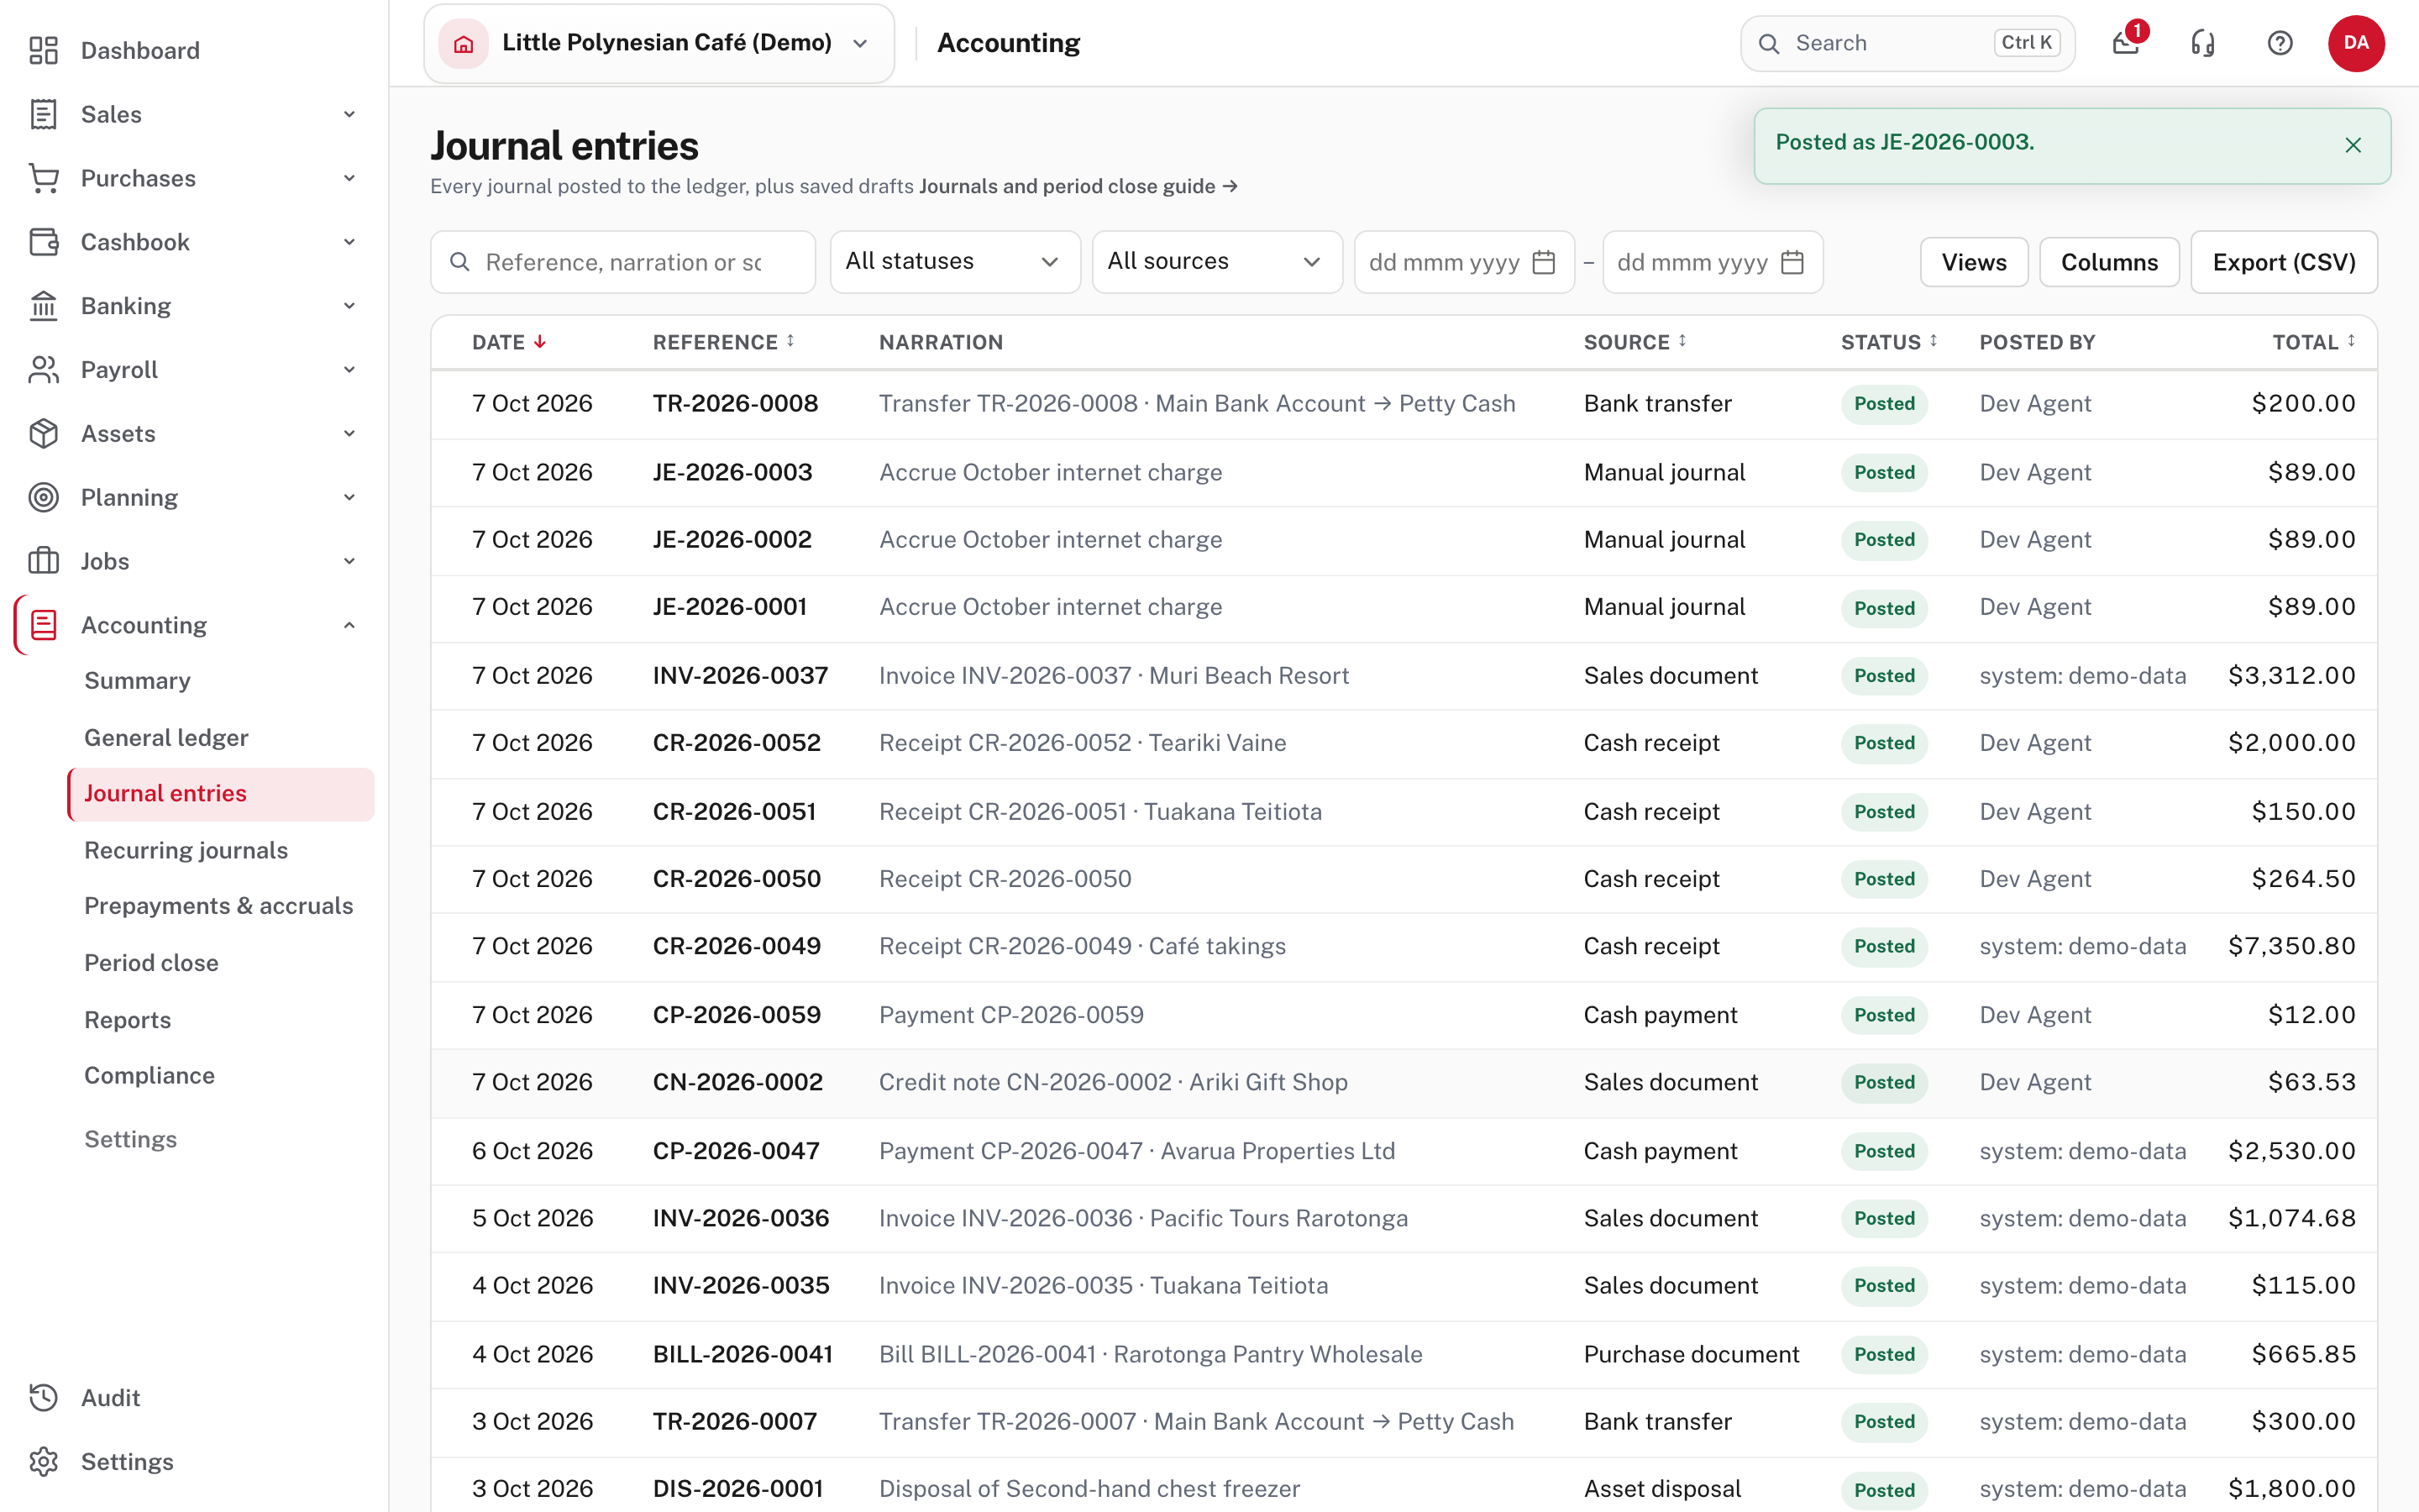Click the Columns button
This screenshot has width=2419, height=1512.
coord(2109,262)
